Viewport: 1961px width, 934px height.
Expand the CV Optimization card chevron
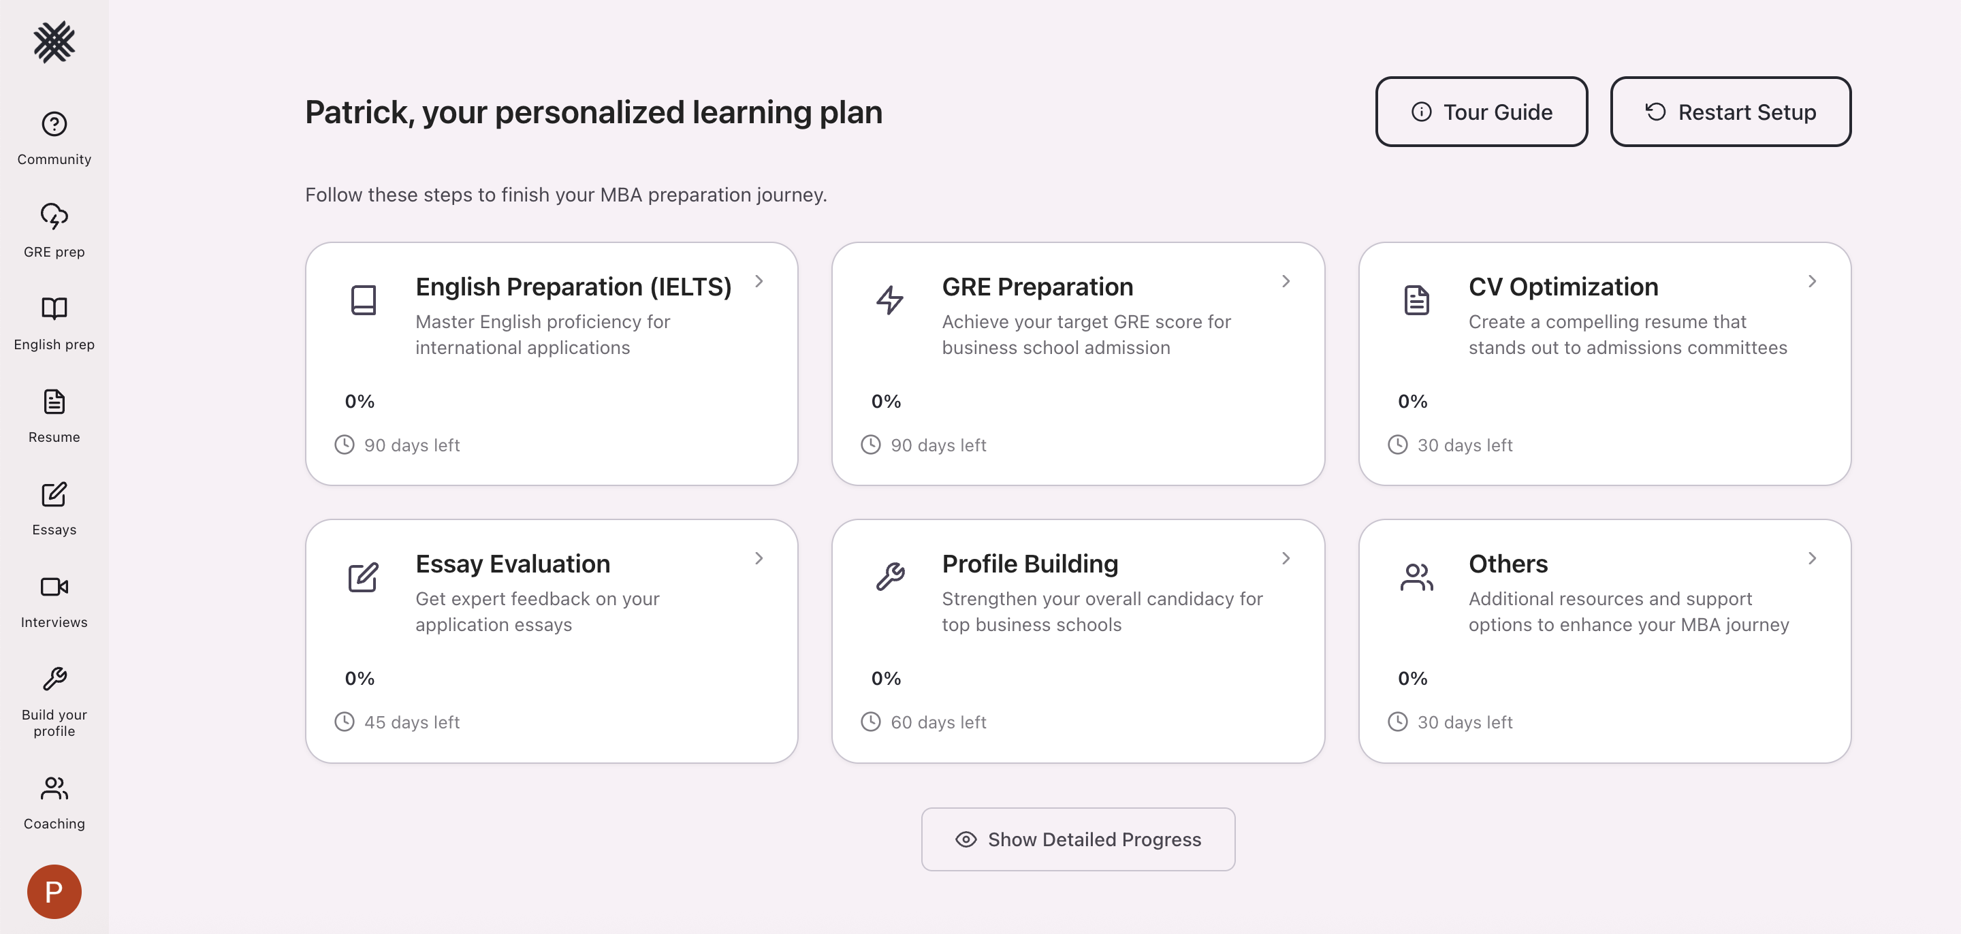pyautogui.click(x=1813, y=282)
